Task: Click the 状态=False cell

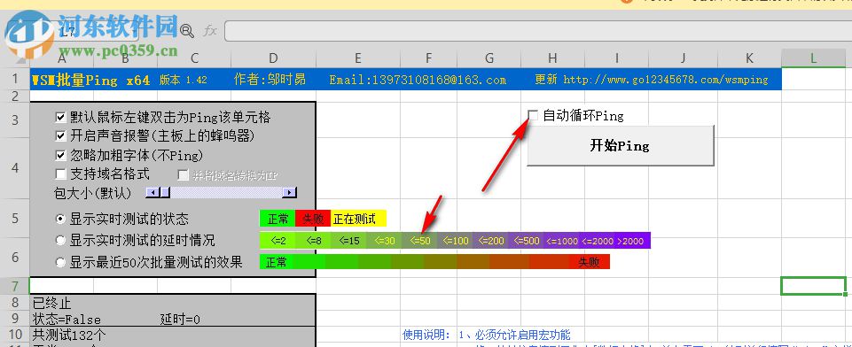Action: pos(66,320)
